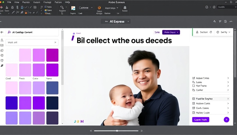Viewport: 237px width, 135px height.
Task: Expand the 'Hor Forte' row chevron
Action: pos(228,86)
